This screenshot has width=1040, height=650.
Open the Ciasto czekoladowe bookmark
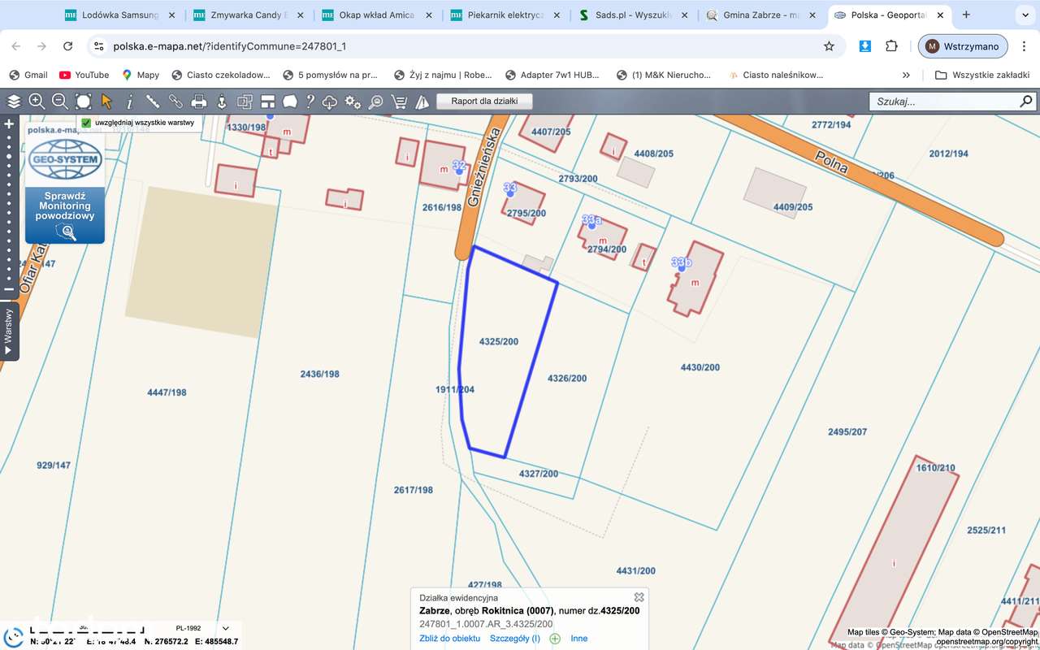(220, 75)
